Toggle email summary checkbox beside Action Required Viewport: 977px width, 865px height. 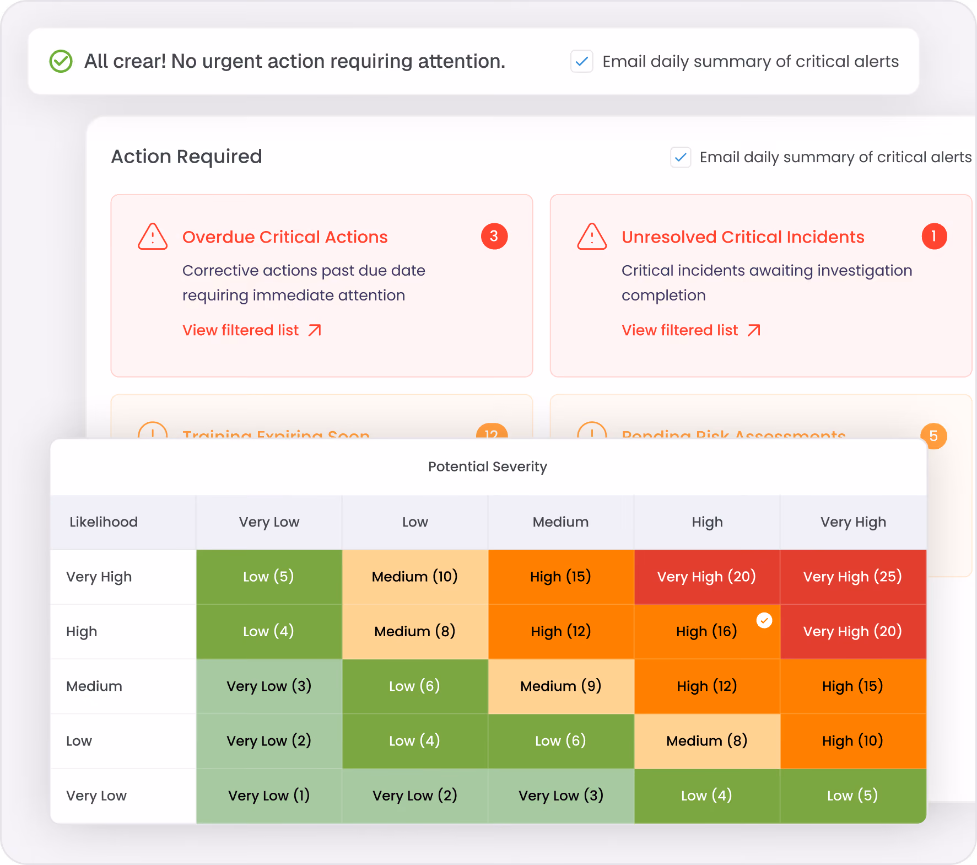coord(681,157)
